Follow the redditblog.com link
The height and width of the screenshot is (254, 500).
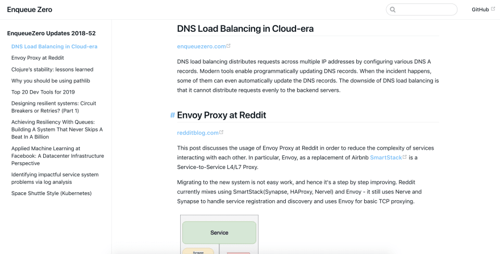click(198, 133)
